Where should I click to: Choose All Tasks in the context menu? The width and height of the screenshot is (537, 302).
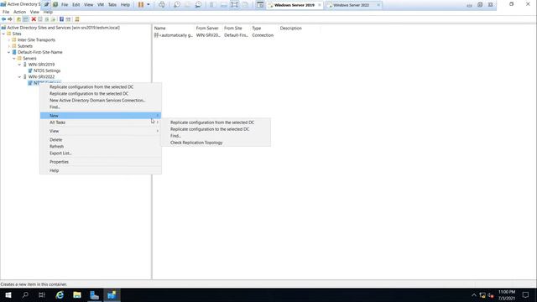coord(101,122)
